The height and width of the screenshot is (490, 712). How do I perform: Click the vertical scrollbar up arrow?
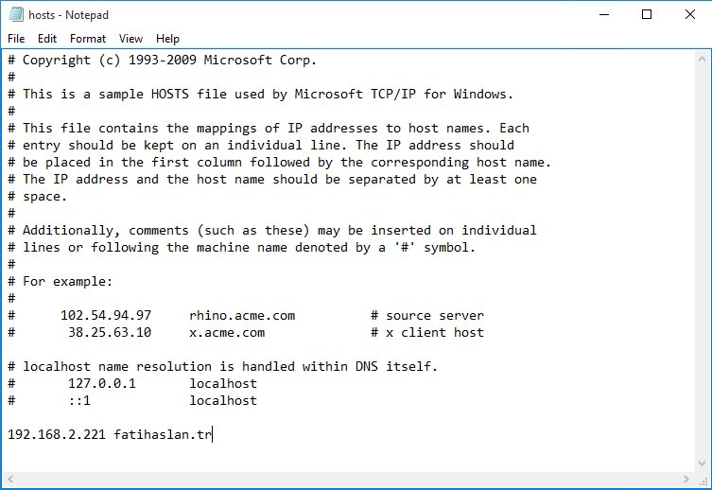click(x=702, y=59)
